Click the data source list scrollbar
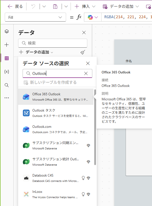152x206 pixels. click(x=95, y=127)
